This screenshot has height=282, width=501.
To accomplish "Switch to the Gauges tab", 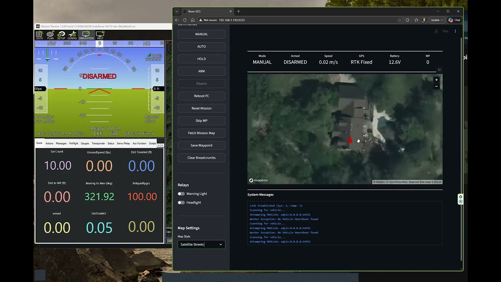I will pyautogui.click(x=85, y=143).
